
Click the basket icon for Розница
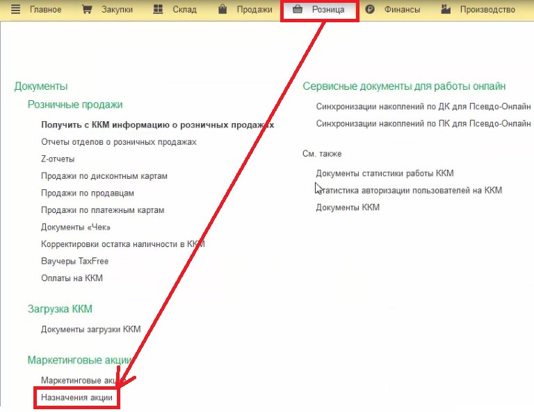point(298,9)
